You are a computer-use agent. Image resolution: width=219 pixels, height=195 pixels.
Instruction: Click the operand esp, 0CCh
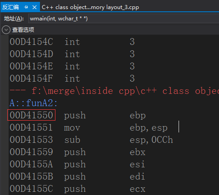[151, 140]
